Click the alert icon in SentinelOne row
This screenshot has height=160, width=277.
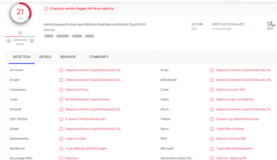pos(212,158)
